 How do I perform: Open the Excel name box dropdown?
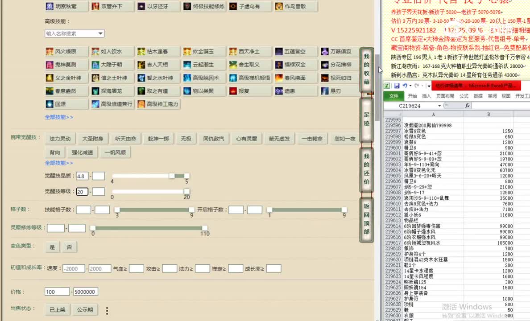click(439, 106)
